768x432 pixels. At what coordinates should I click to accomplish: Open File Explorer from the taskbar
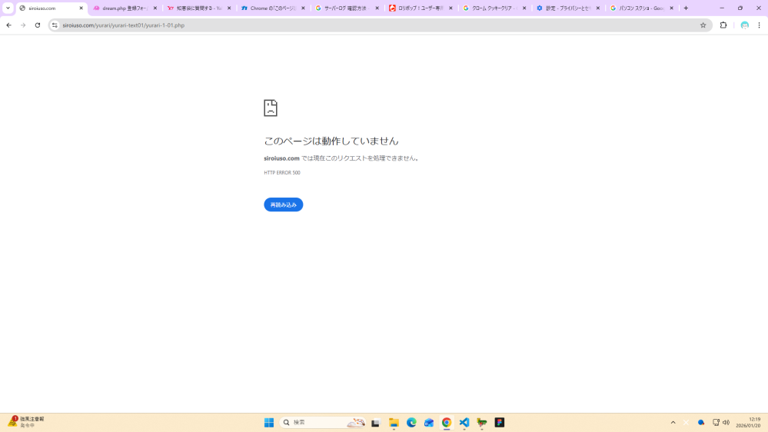coord(394,423)
